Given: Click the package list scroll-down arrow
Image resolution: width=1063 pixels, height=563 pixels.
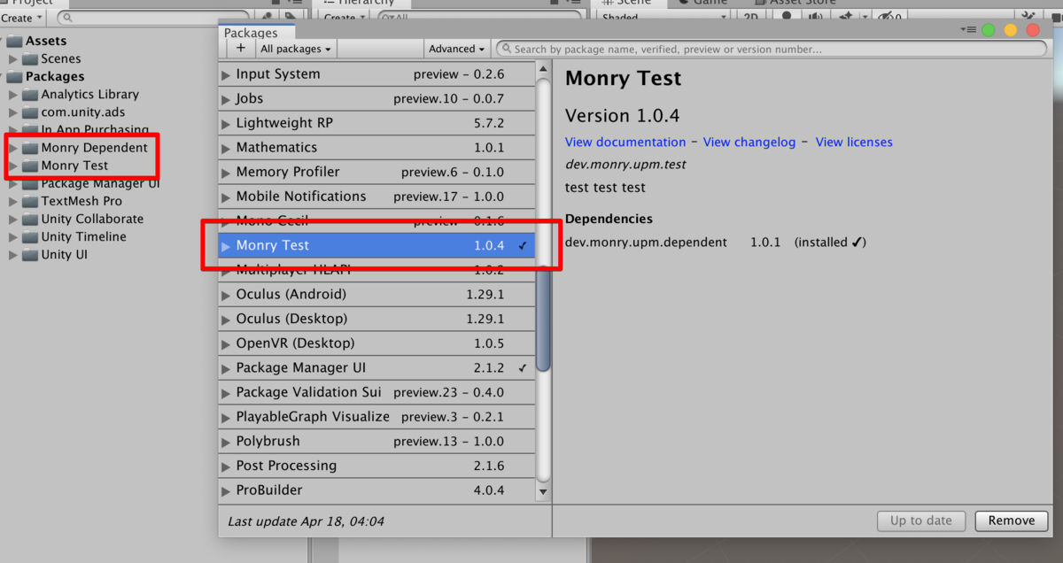Looking at the screenshot, I should coord(543,490).
